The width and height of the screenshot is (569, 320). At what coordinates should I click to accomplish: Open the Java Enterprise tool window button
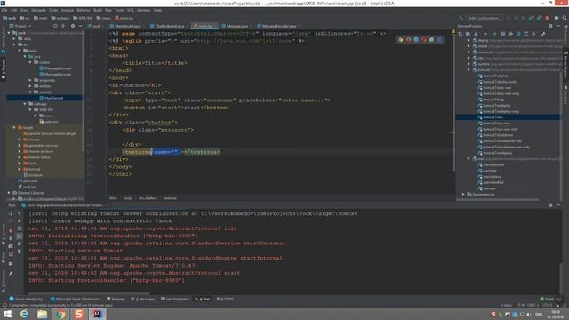(174, 299)
